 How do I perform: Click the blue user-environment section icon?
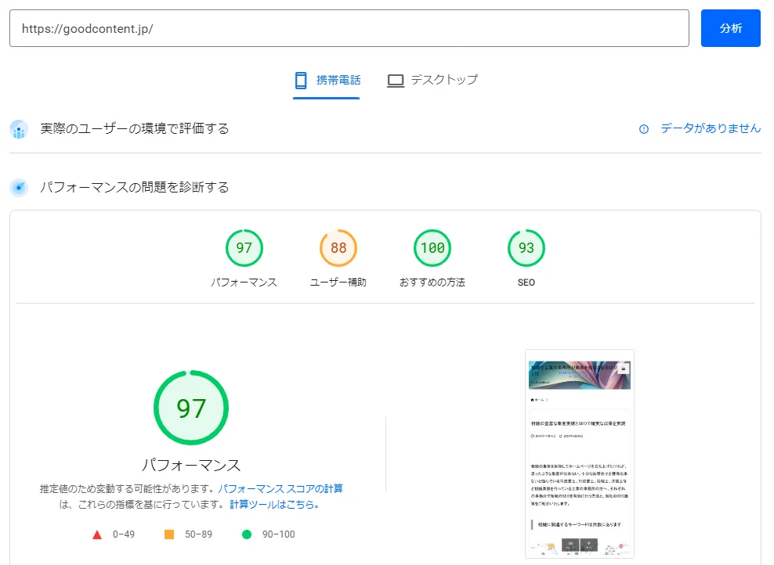[18, 128]
